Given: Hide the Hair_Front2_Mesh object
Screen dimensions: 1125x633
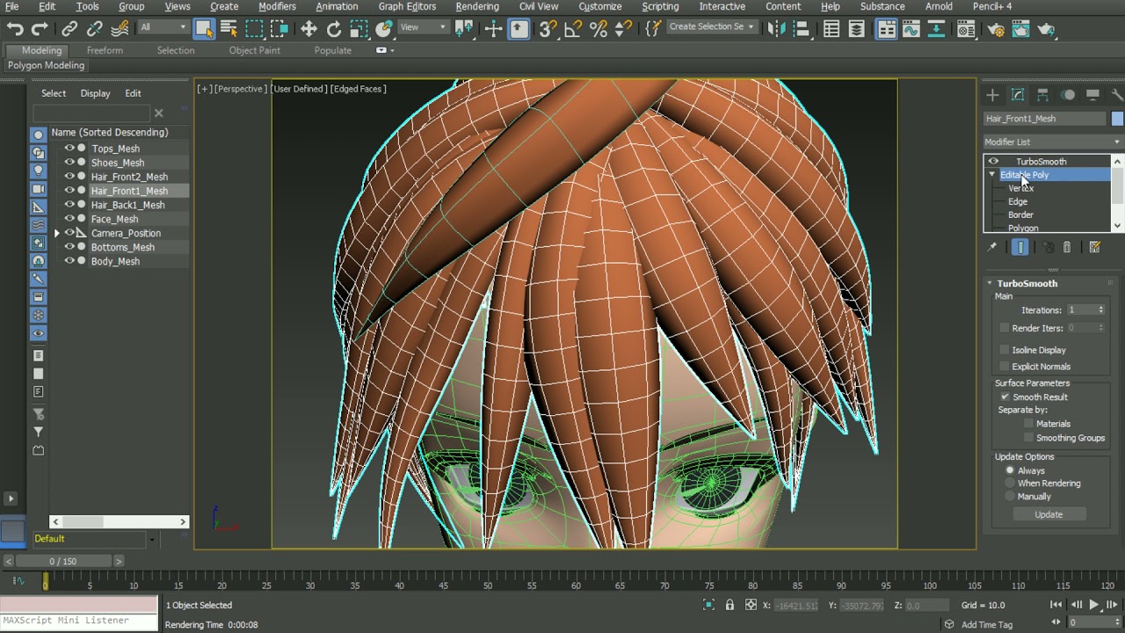Looking at the screenshot, I should [69, 177].
